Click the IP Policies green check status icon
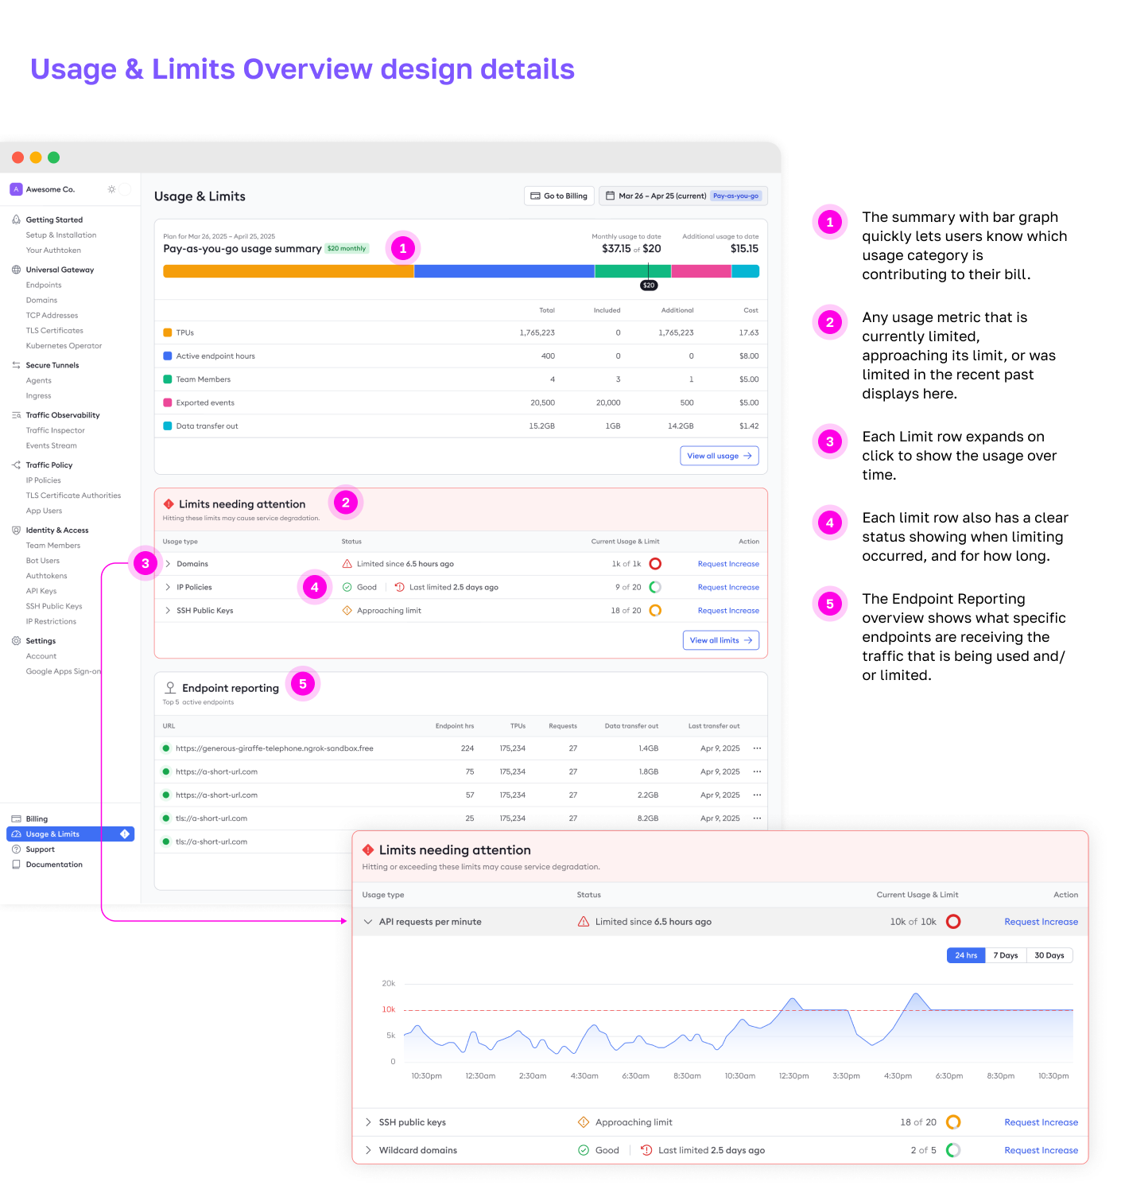The width and height of the screenshot is (1121, 1197). click(x=347, y=587)
